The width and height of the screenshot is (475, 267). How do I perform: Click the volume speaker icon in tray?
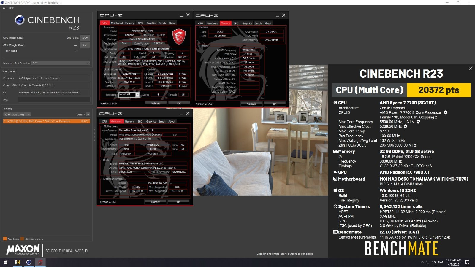[434, 262]
